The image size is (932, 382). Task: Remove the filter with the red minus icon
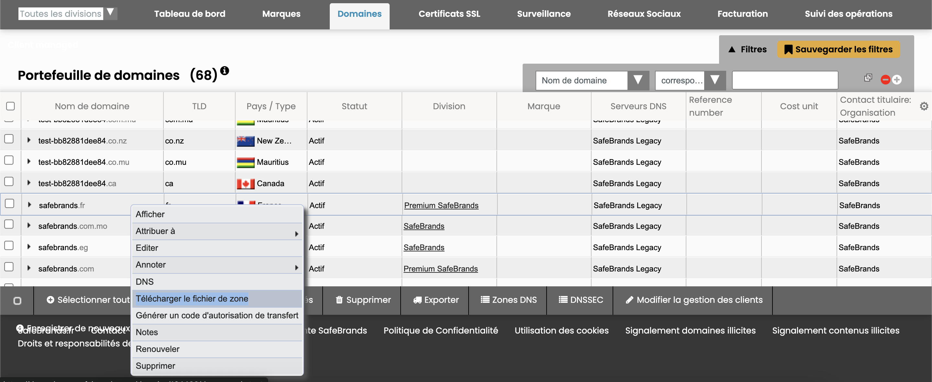click(x=885, y=80)
